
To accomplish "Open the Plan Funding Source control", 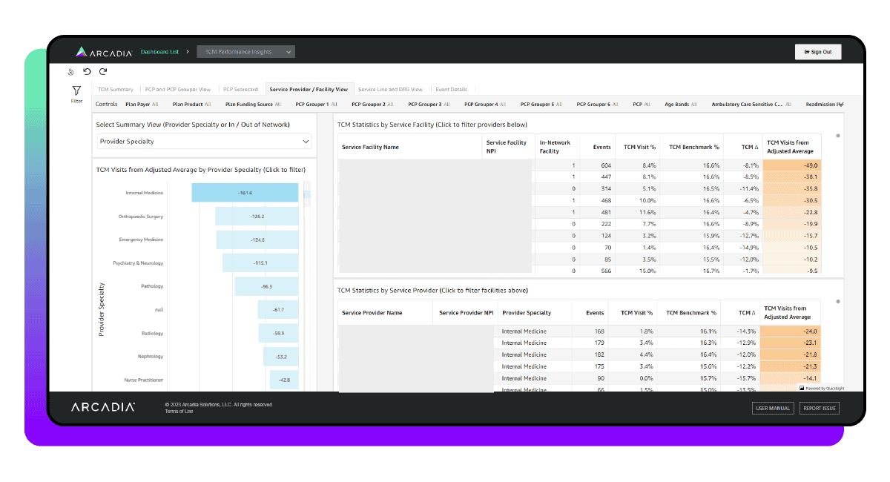I will (253, 105).
